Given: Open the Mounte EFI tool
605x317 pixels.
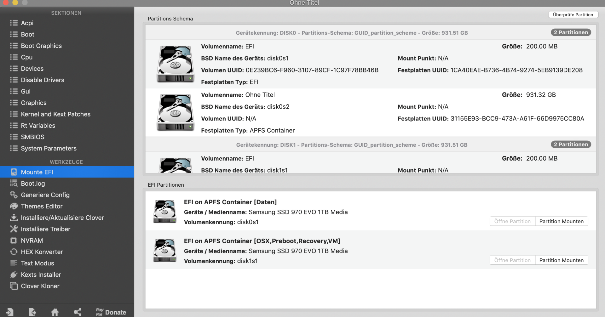Looking at the screenshot, I should tap(67, 172).
